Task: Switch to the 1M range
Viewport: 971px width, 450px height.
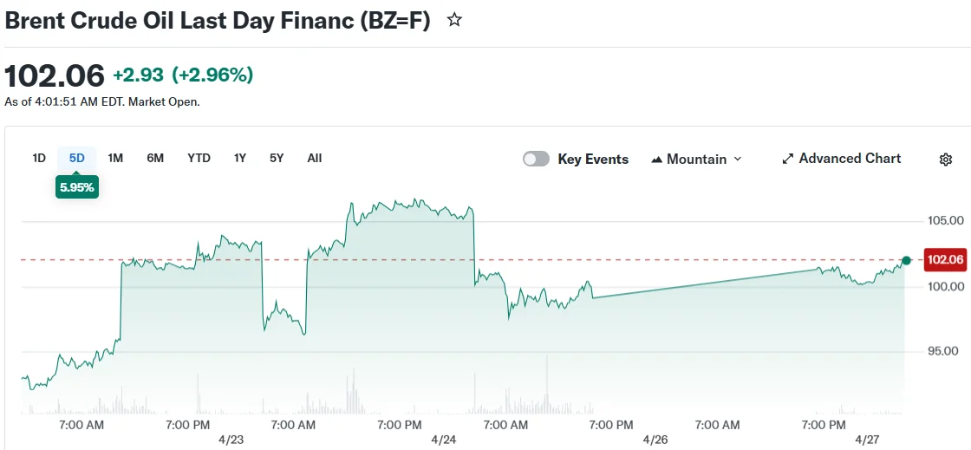Action: click(115, 158)
